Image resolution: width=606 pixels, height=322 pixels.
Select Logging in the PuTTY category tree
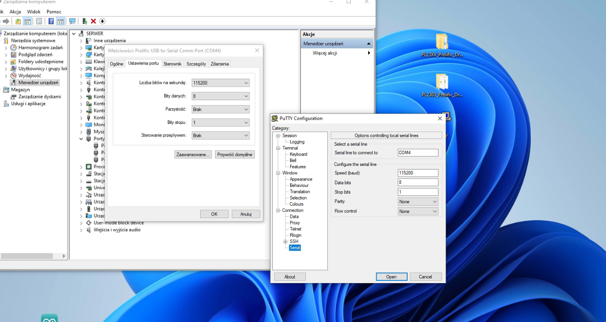(297, 142)
